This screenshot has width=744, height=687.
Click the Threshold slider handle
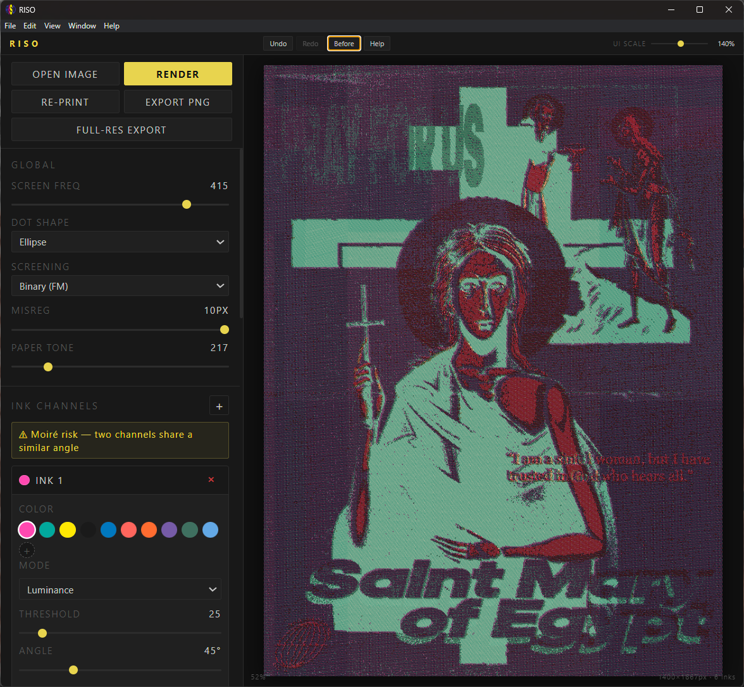(42, 633)
